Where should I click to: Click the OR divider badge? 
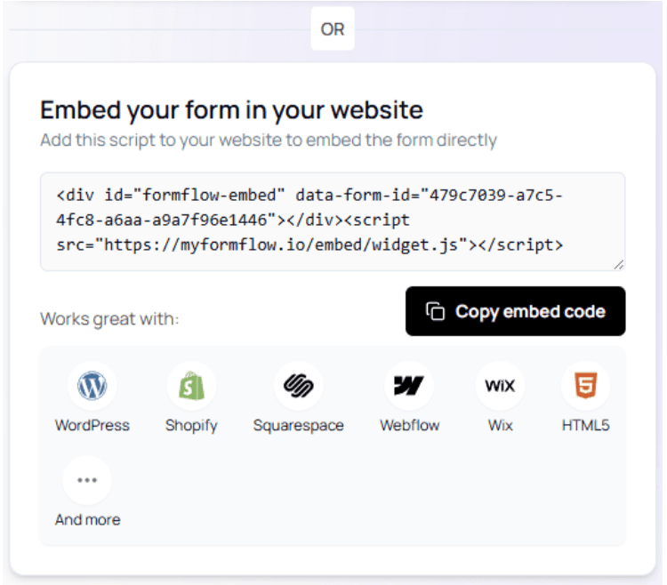pyautogui.click(x=333, y=29)
